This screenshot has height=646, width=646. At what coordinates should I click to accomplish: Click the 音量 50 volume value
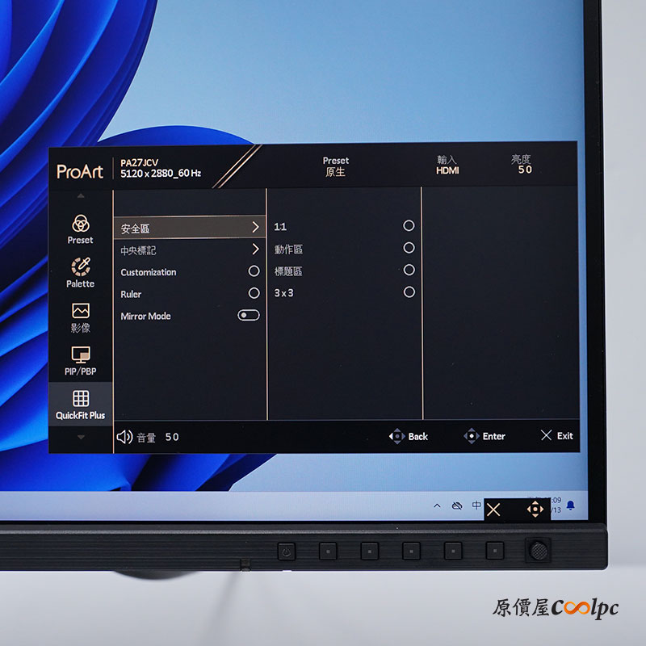point(157,437)
